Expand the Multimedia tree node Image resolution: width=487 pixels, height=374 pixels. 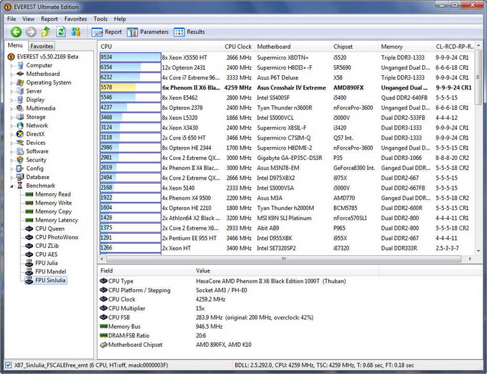(x=11, y=108)
